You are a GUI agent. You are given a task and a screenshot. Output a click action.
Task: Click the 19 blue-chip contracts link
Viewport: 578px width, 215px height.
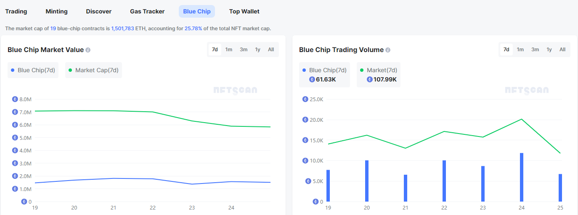[x=53, y=29]
